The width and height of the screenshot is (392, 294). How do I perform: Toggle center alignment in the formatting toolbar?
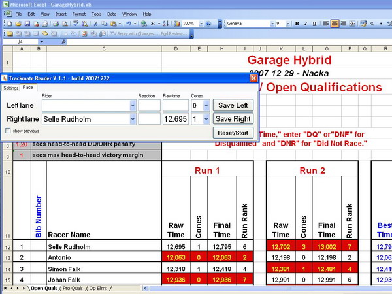coord(335,24)
